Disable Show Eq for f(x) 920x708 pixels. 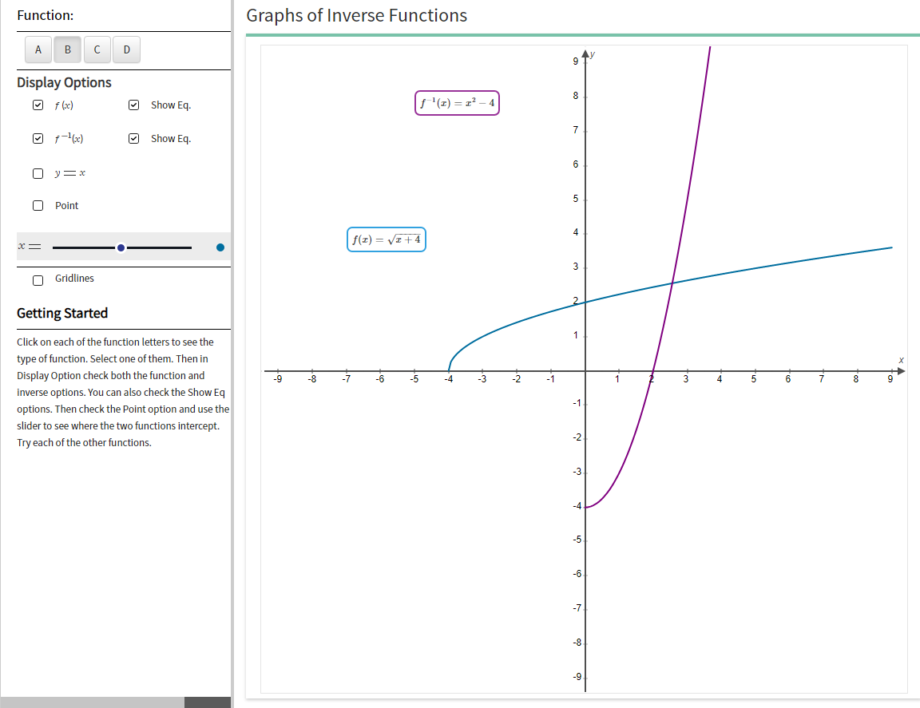pos(133,105)
